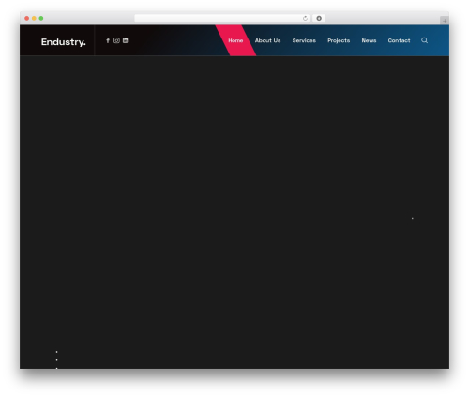Minimize window with yellow button

(34, 18)
